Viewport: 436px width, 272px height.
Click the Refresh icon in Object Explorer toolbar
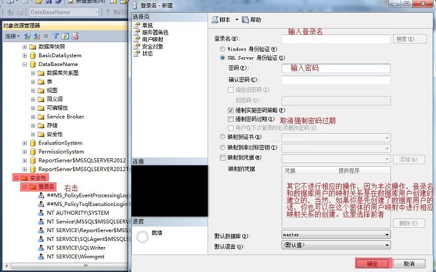65,36
